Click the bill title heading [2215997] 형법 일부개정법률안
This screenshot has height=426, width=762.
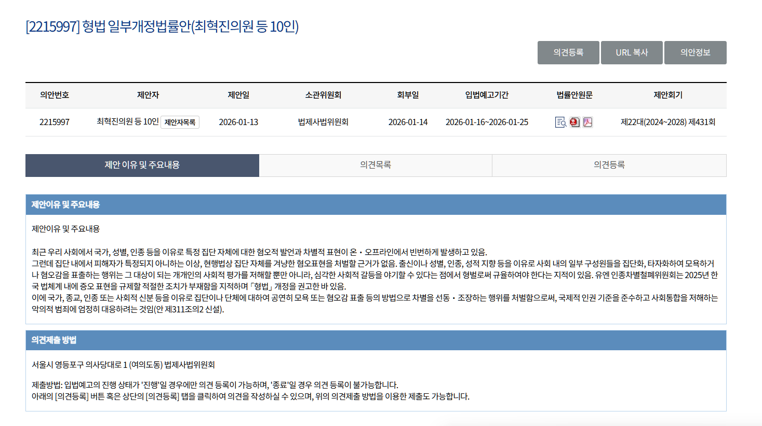pyautogui.click(x=162, y=26)
